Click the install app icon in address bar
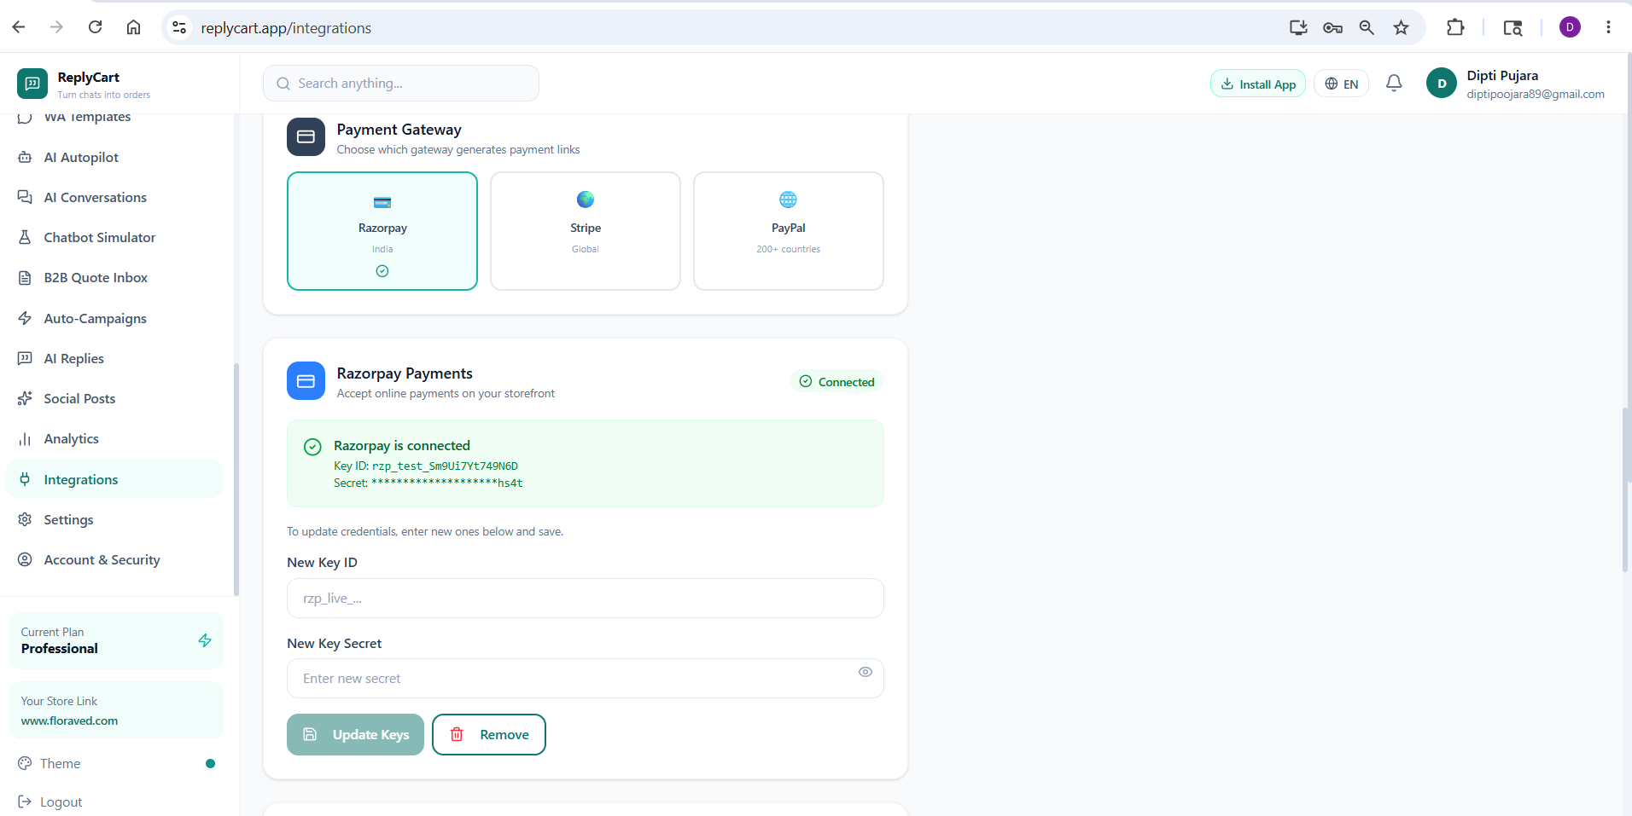Viewport: 1632px width, 816px height. pyautogui.click(x=1298, y=27)
